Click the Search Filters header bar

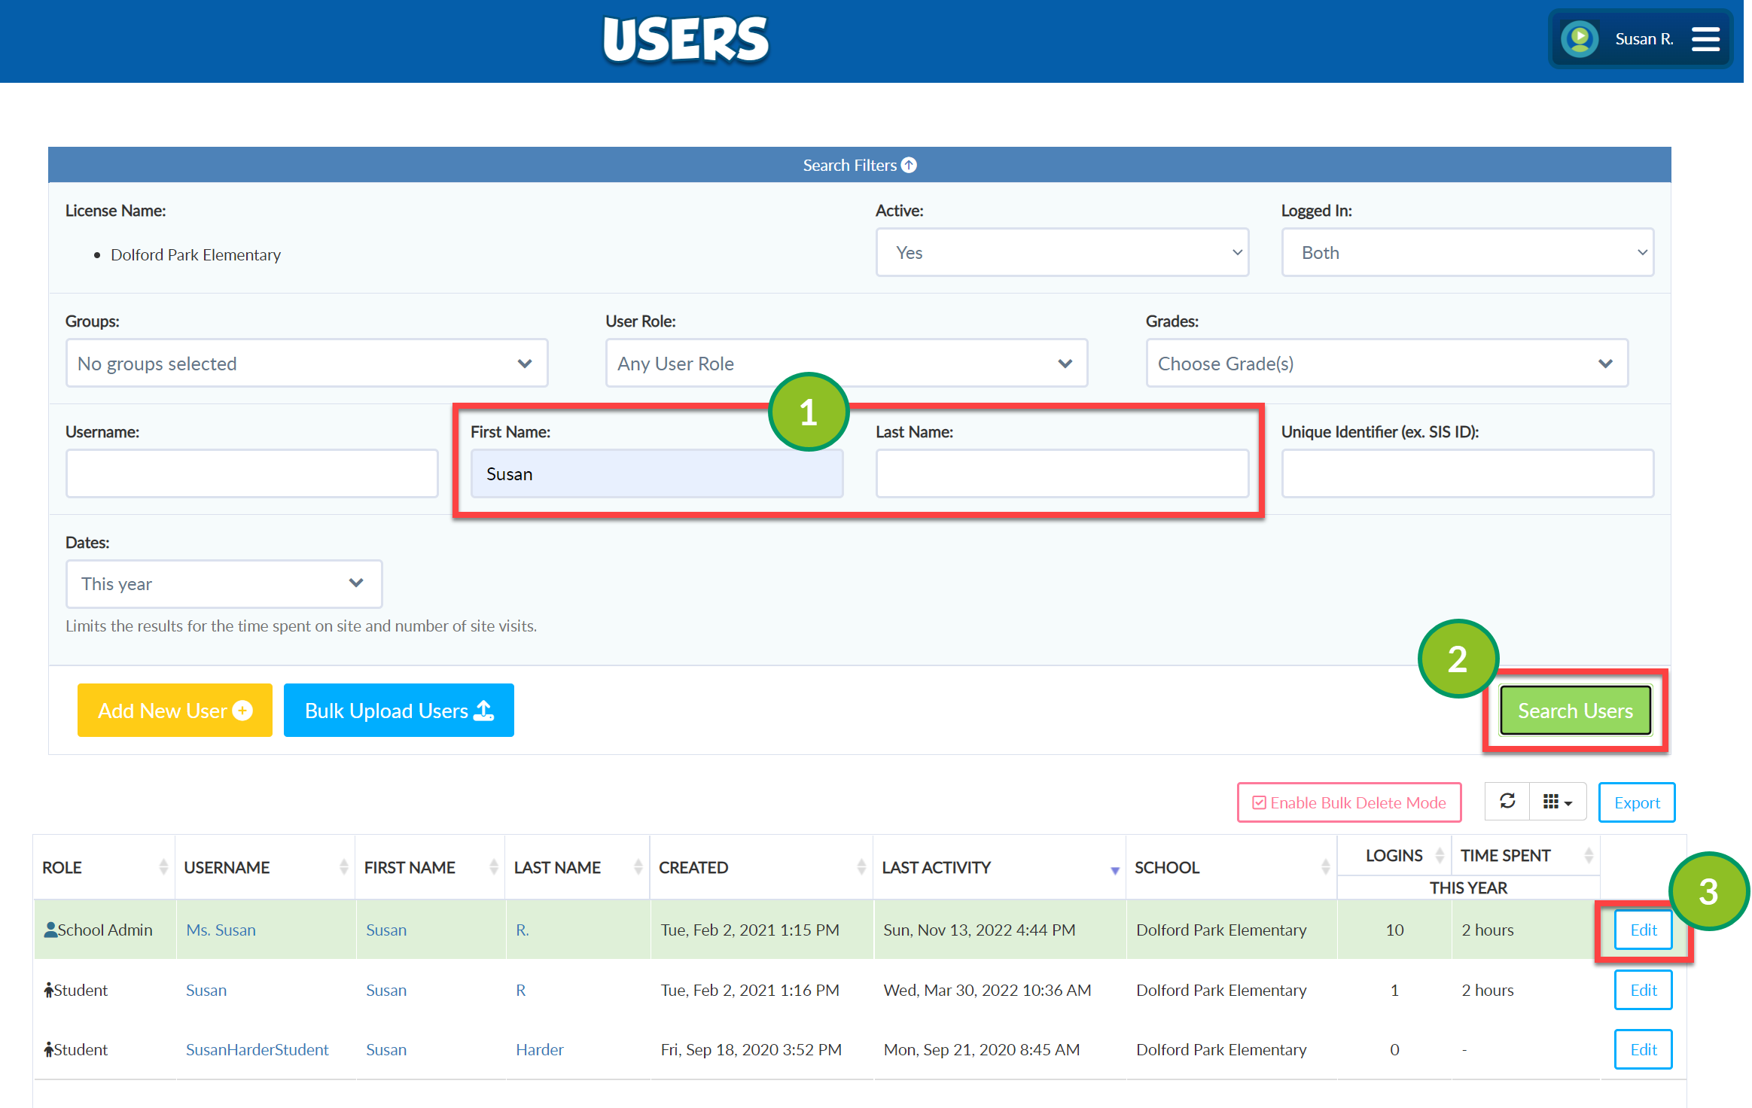[859, 165]
